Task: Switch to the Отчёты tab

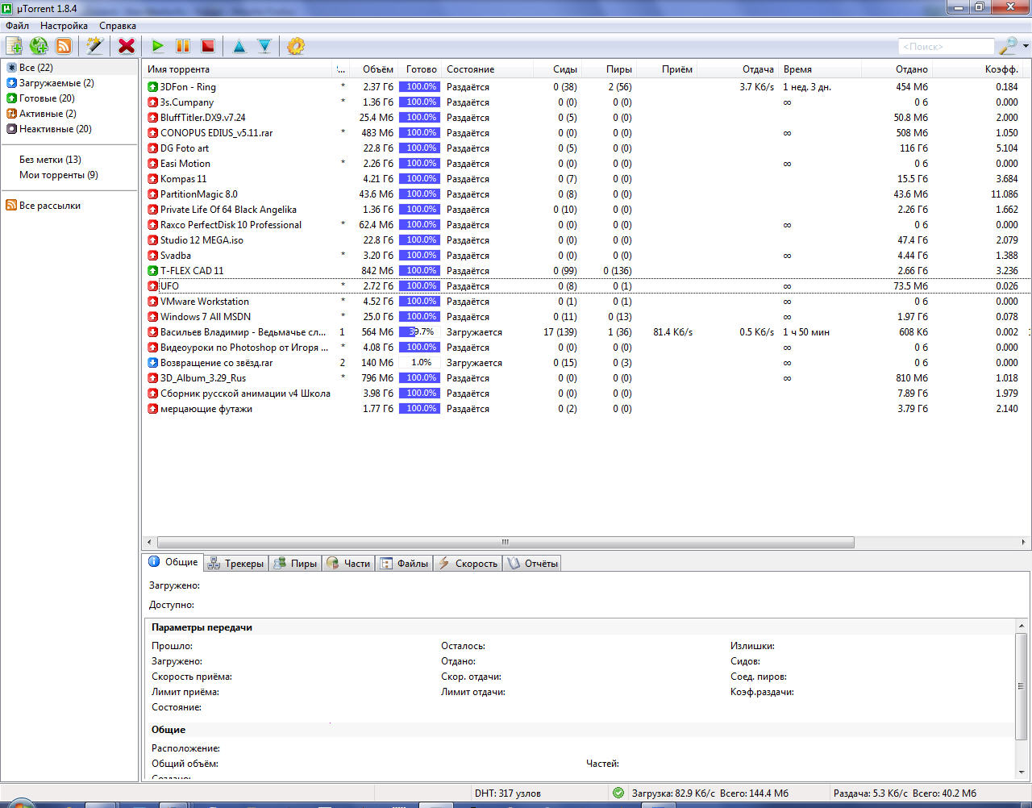Action: pyautogui.click(x=532, y=564)
